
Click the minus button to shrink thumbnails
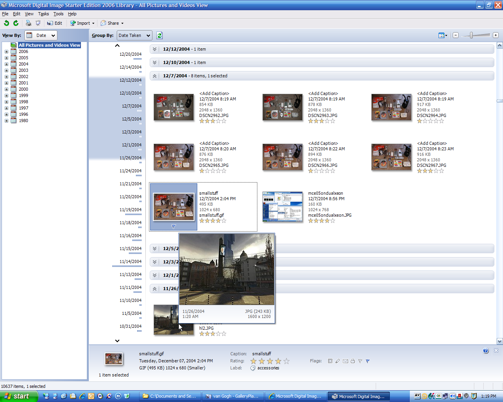[455, 35]
